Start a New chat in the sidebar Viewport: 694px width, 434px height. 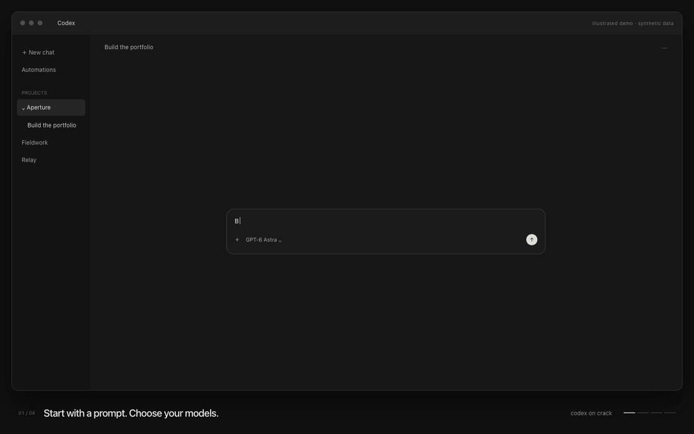point(38,52)
